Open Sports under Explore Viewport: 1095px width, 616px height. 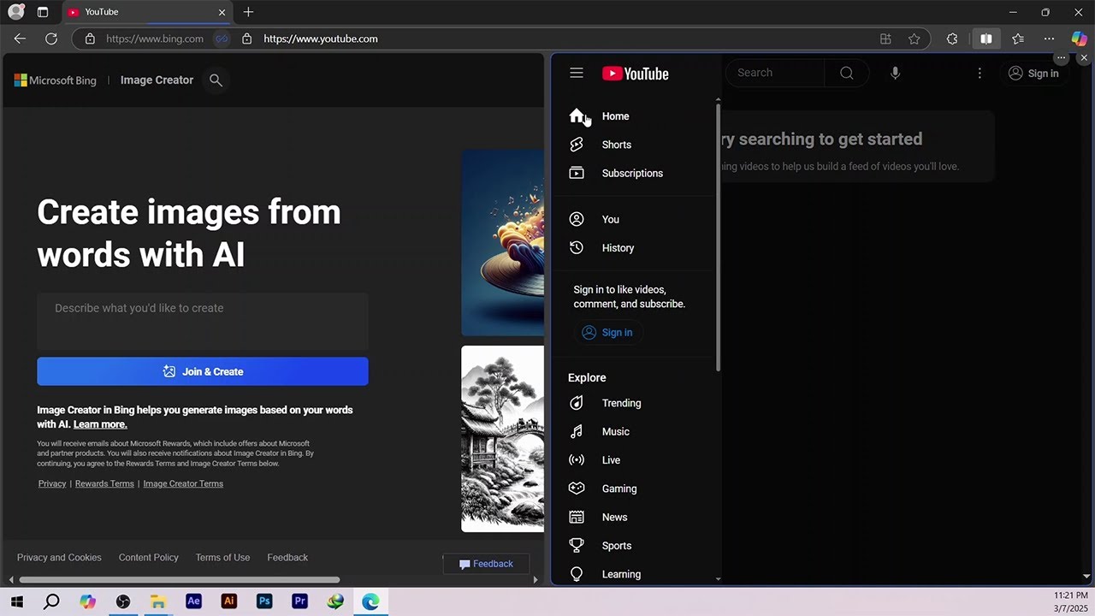(x=633, y=546)
